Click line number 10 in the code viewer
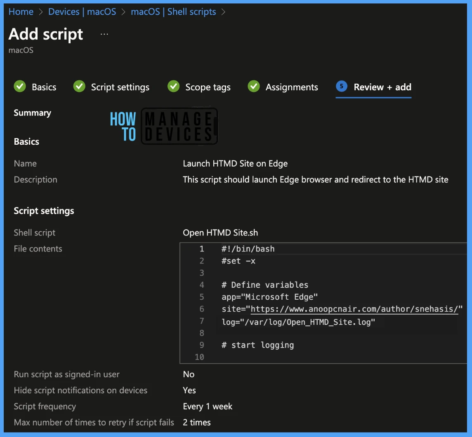The height and width of the screenshot is (437, 472). (199, 357)
